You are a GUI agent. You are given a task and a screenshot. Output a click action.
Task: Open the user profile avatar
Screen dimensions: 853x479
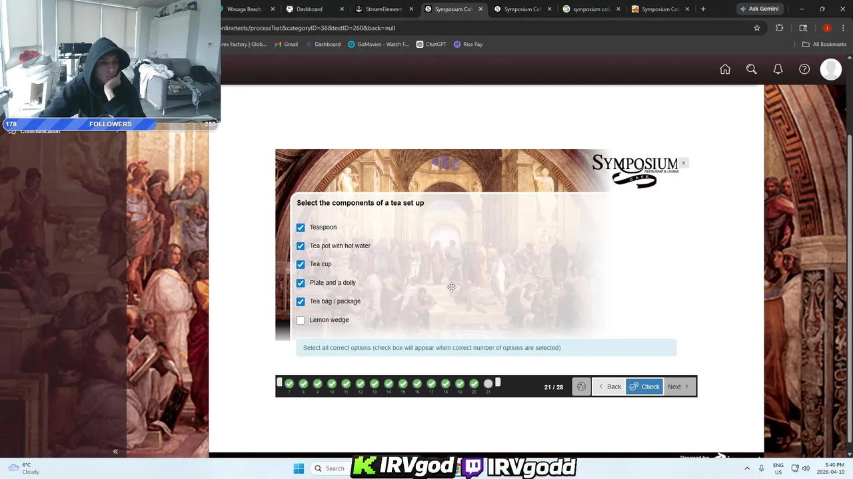pos(831,69)
